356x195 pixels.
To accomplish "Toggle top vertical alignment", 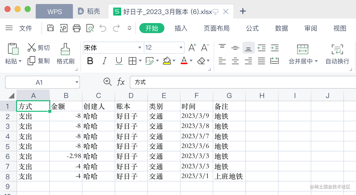I will coord(222,46).
